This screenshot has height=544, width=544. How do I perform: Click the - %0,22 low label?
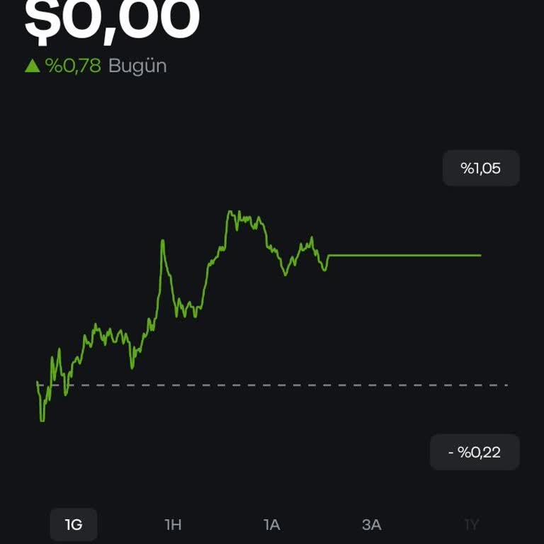(475, 452)
